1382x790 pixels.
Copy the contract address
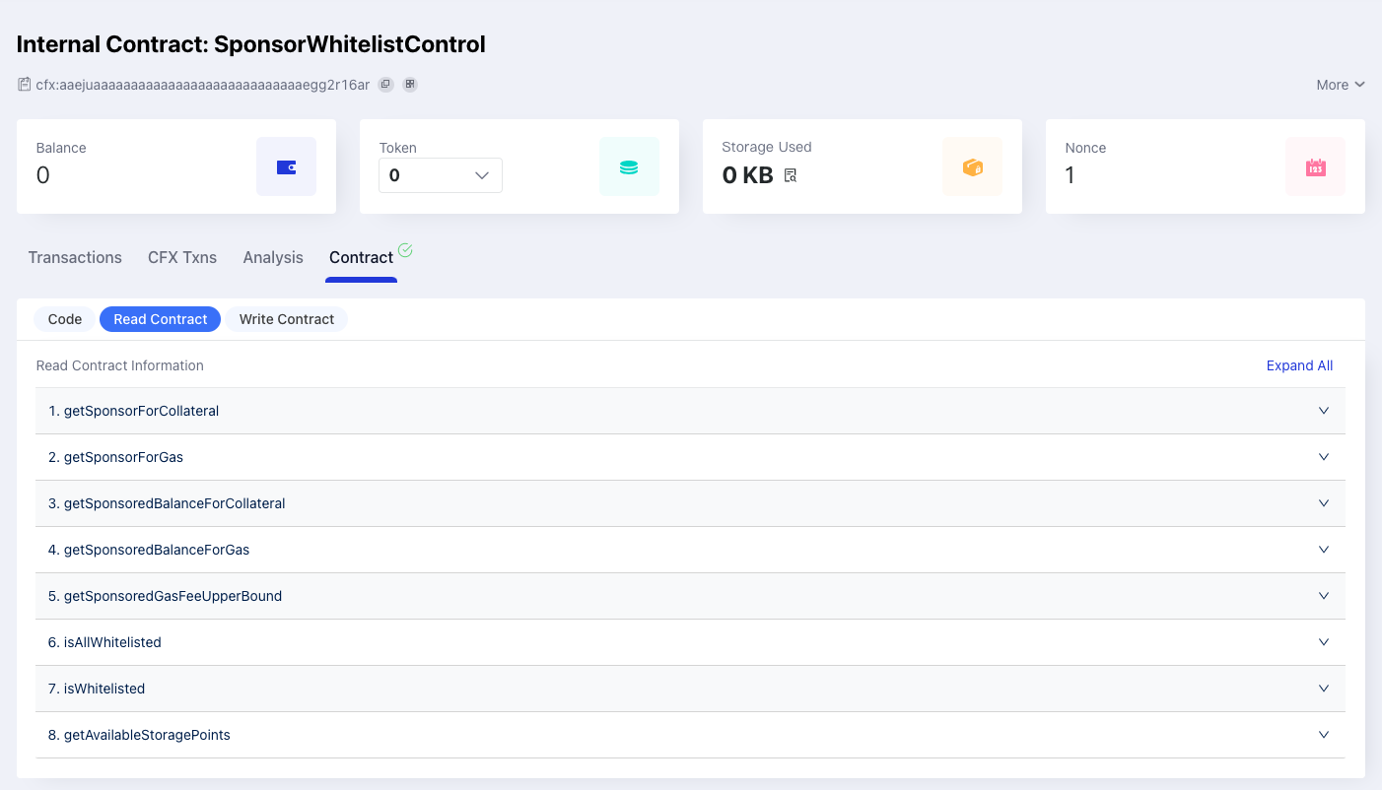(386, 85)
